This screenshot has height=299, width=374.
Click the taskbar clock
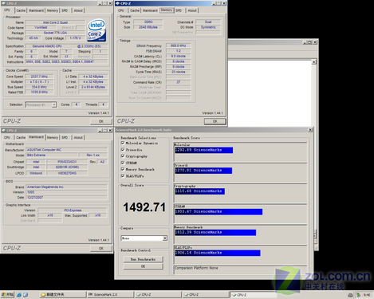point(367,295)
